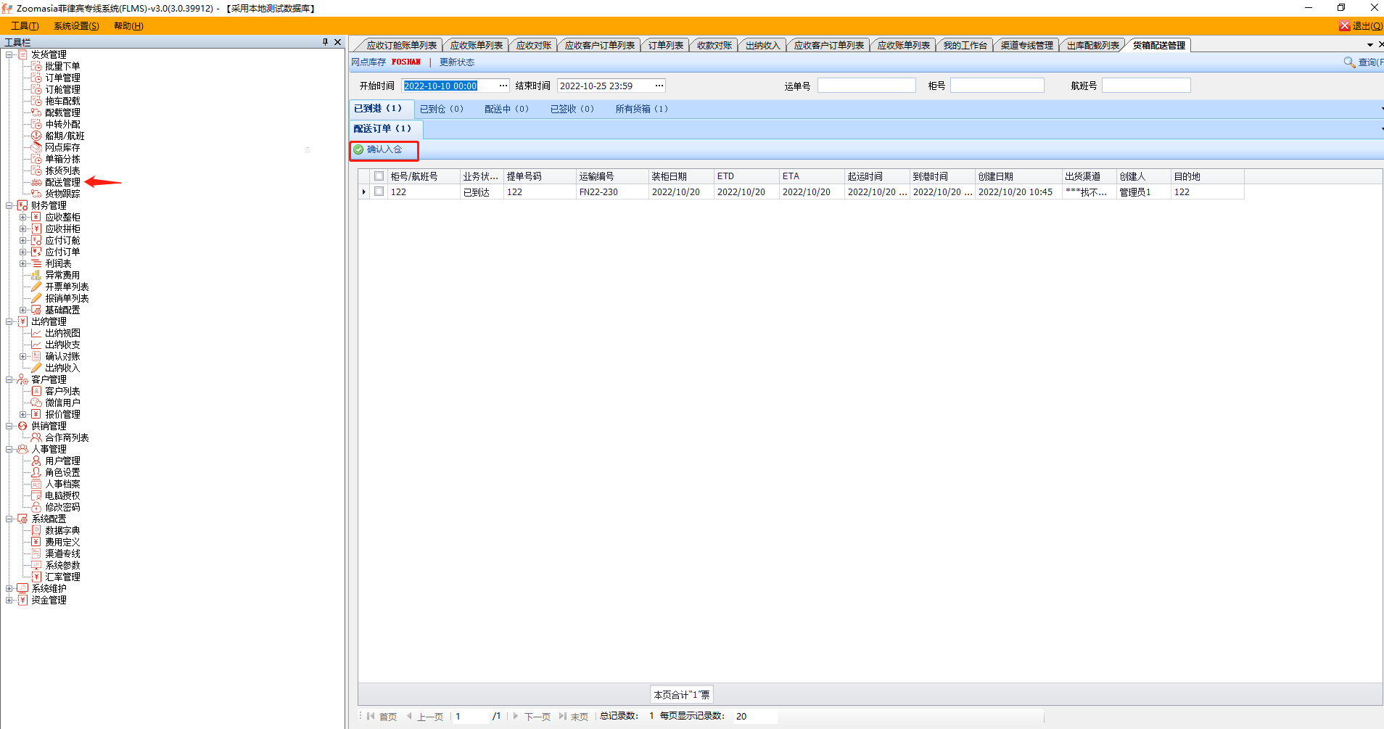Click the green 确认入仓 check icon
The width and height of the screenshot is (1384, 729).
point(358,149)
